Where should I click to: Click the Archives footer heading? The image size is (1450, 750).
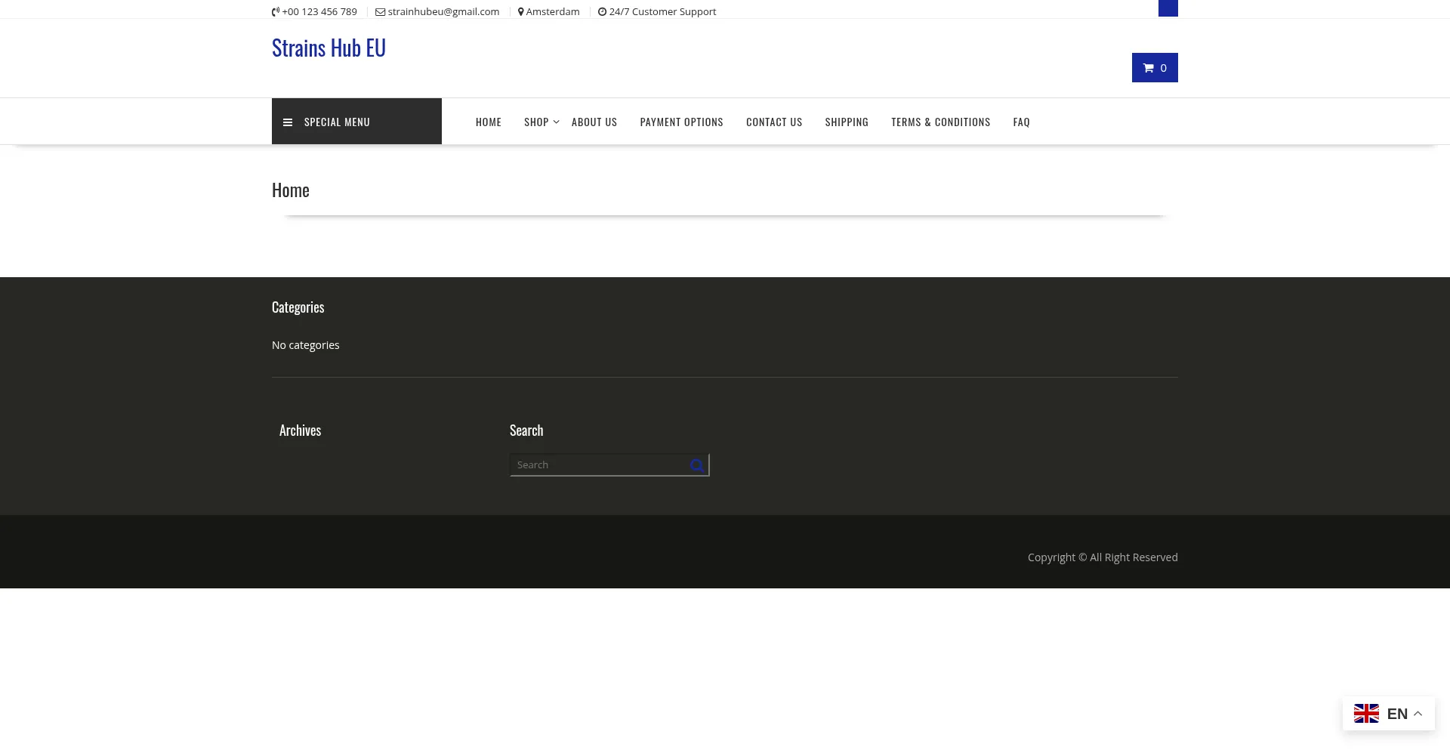(301, 431)
